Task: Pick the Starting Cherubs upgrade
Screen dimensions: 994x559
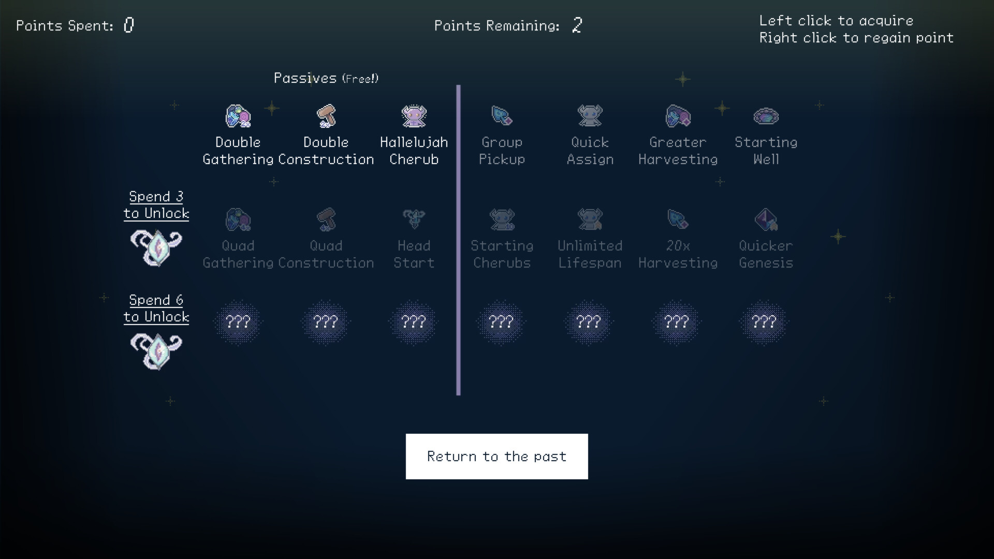Action: coord(502,219)
